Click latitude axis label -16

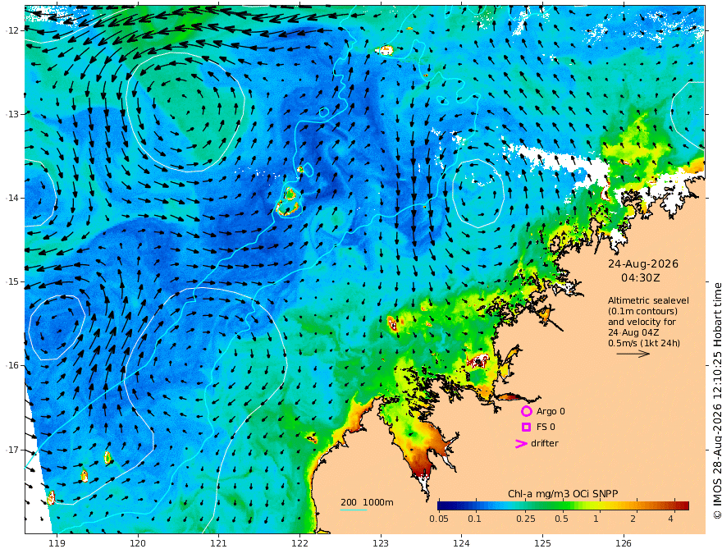coord(12,365)
